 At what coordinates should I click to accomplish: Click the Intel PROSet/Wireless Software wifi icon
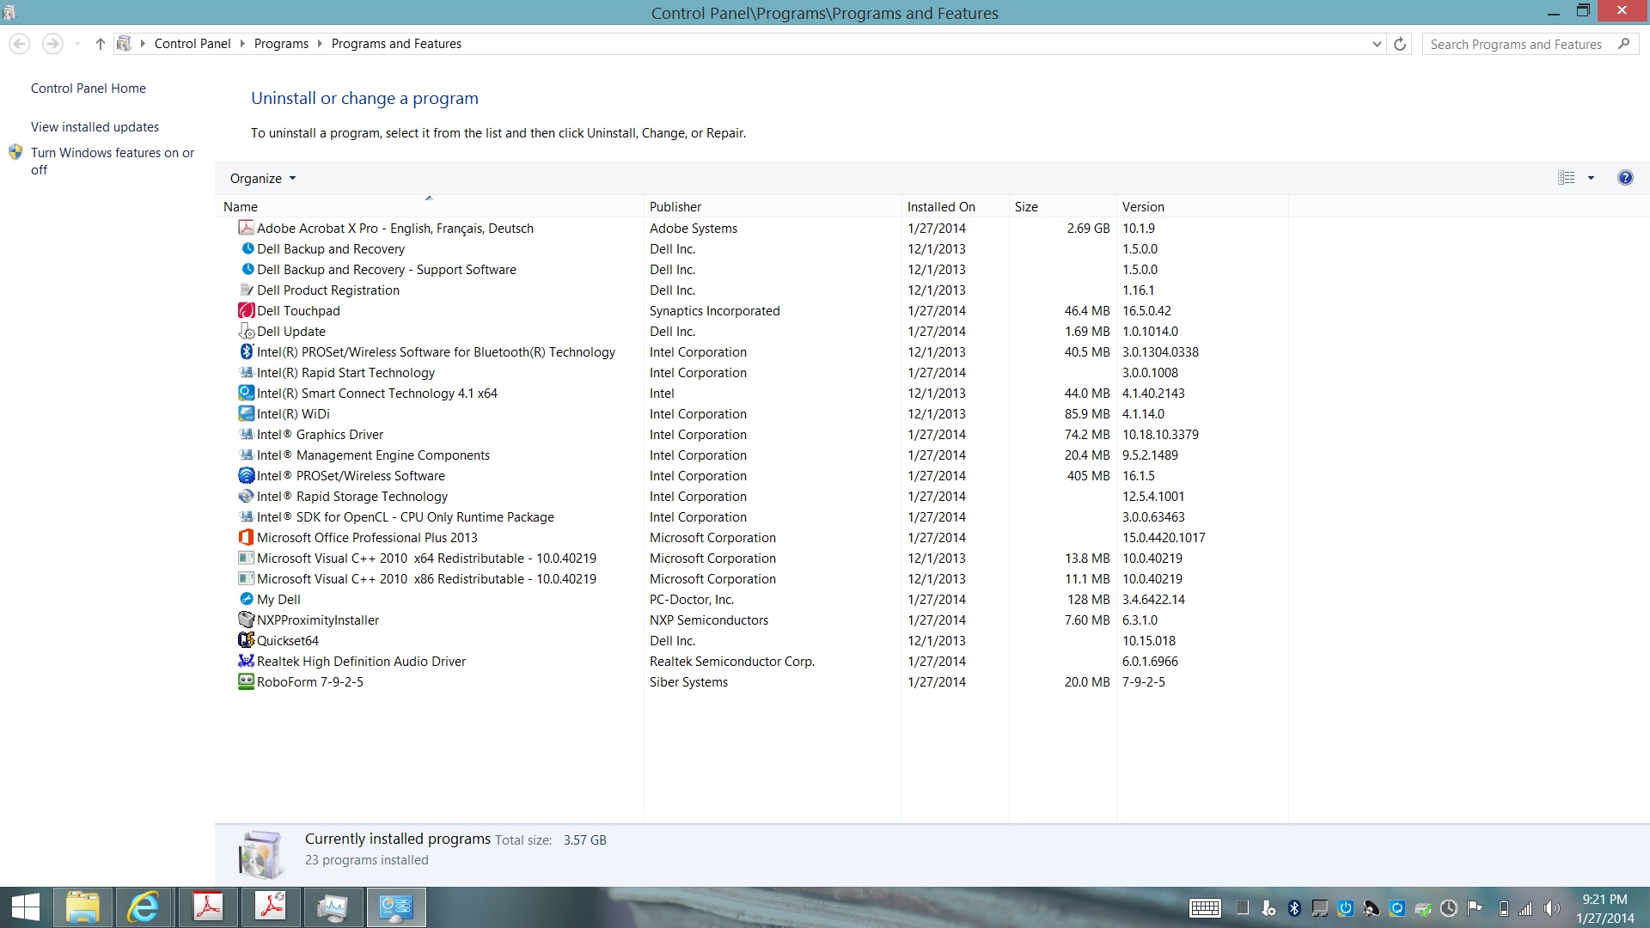[x=246, y=475]
